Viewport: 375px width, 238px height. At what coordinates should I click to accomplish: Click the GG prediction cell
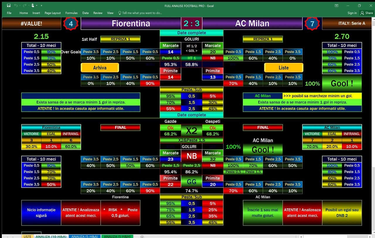pyautogui.click(x=192, y=181)
